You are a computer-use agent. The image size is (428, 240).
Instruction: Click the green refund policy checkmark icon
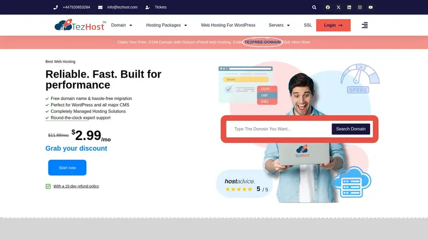48,186
